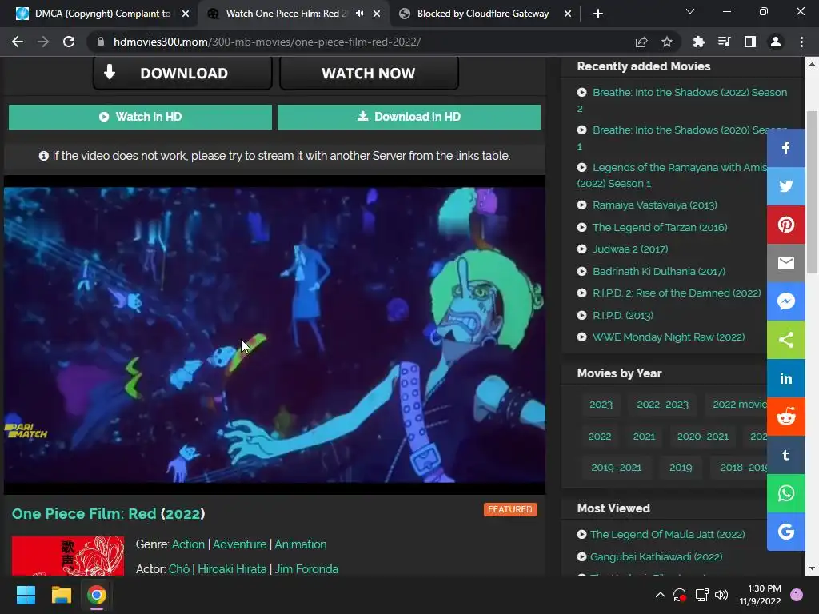Click green Watch in HD button
Screen dimensions: 819x614
[140, 117]
